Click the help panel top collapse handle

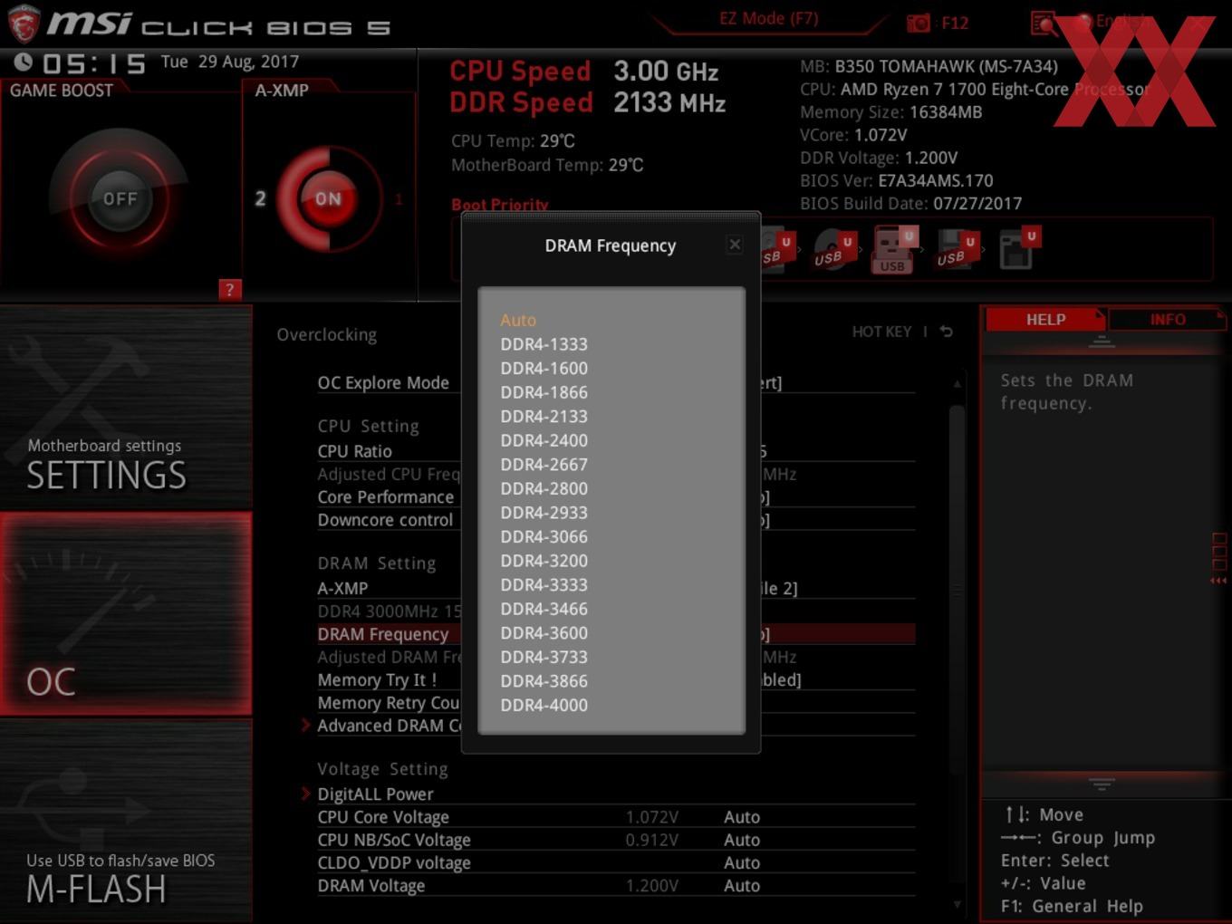[1102, 342]
